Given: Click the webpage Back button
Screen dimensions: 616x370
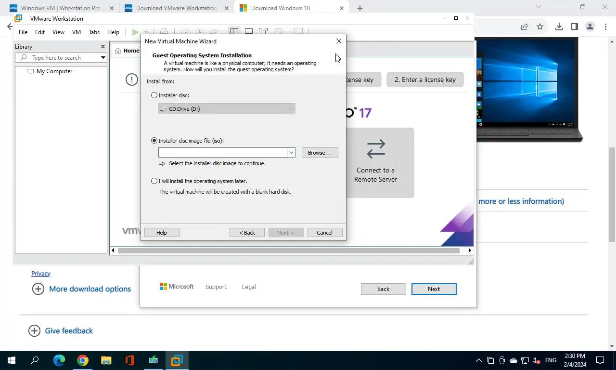Looking at the screenshot, I should [x=383, y=289].
